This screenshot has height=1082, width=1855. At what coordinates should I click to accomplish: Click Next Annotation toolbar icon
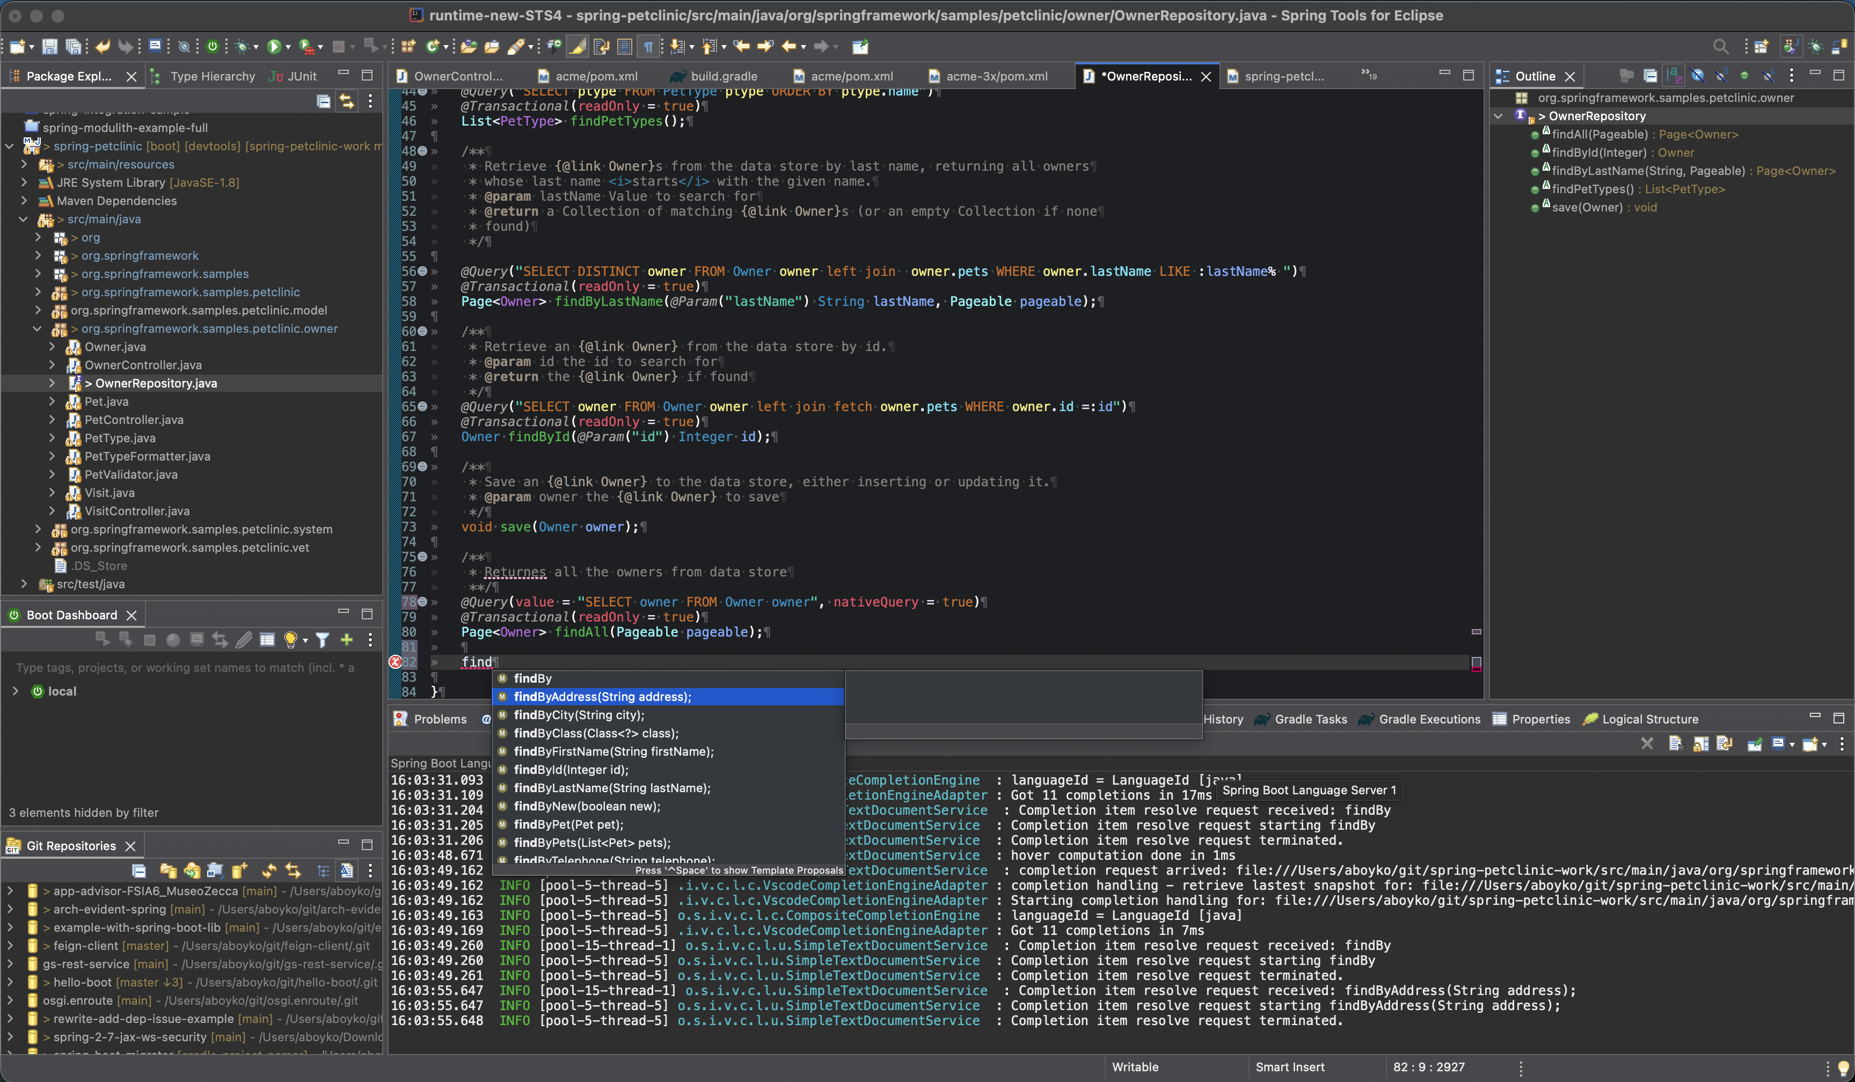coord(677,46)
